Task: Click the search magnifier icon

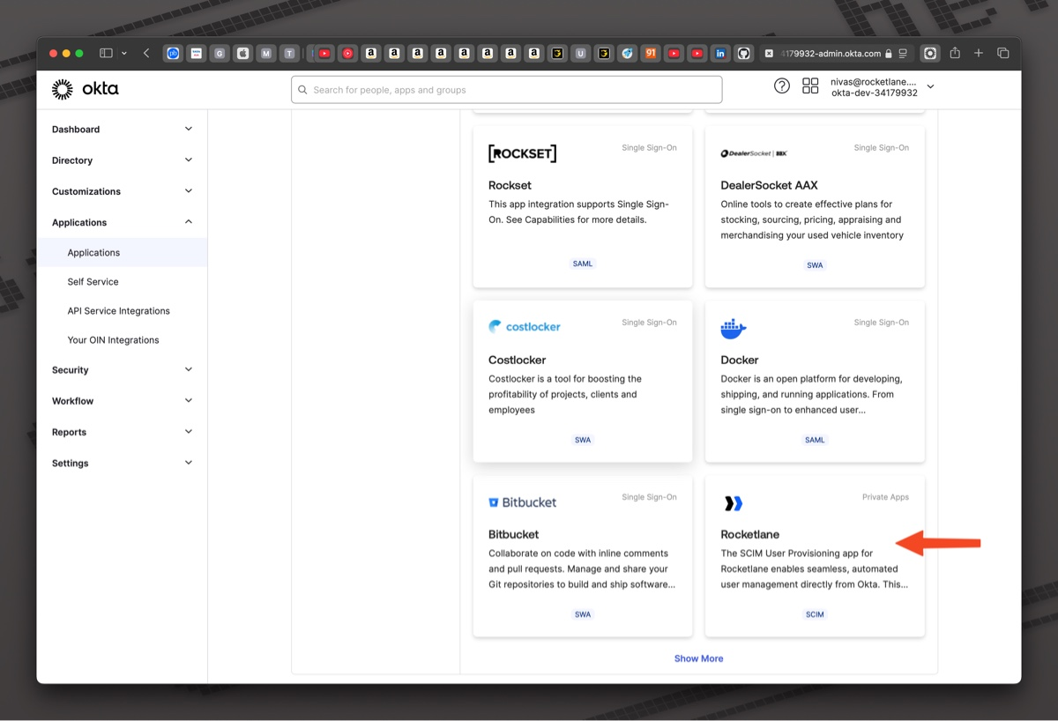Action: [x=303, y=90]
